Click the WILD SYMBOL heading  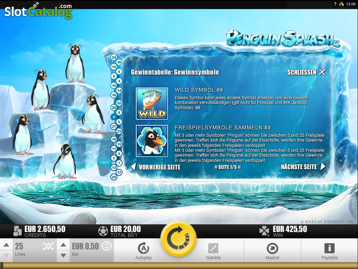(199, 90)
